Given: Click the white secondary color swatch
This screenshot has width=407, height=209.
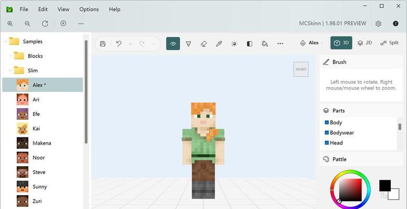Looking at the screenshot, I should [394, 194].
